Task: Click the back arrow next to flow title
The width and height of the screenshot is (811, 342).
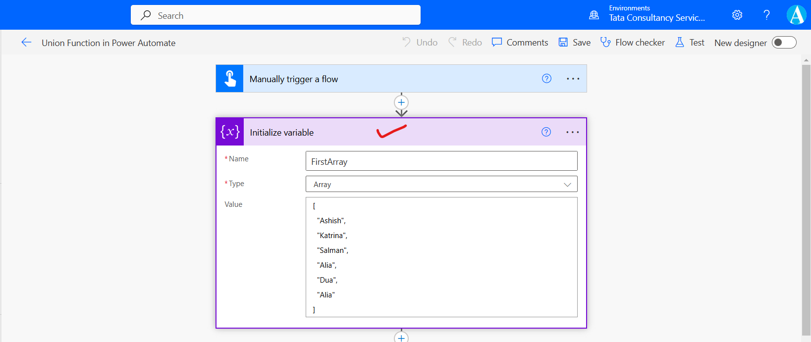Action: (26, 43)
